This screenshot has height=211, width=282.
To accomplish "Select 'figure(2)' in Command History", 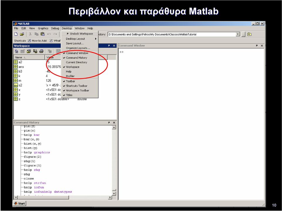I will (33, 157).
